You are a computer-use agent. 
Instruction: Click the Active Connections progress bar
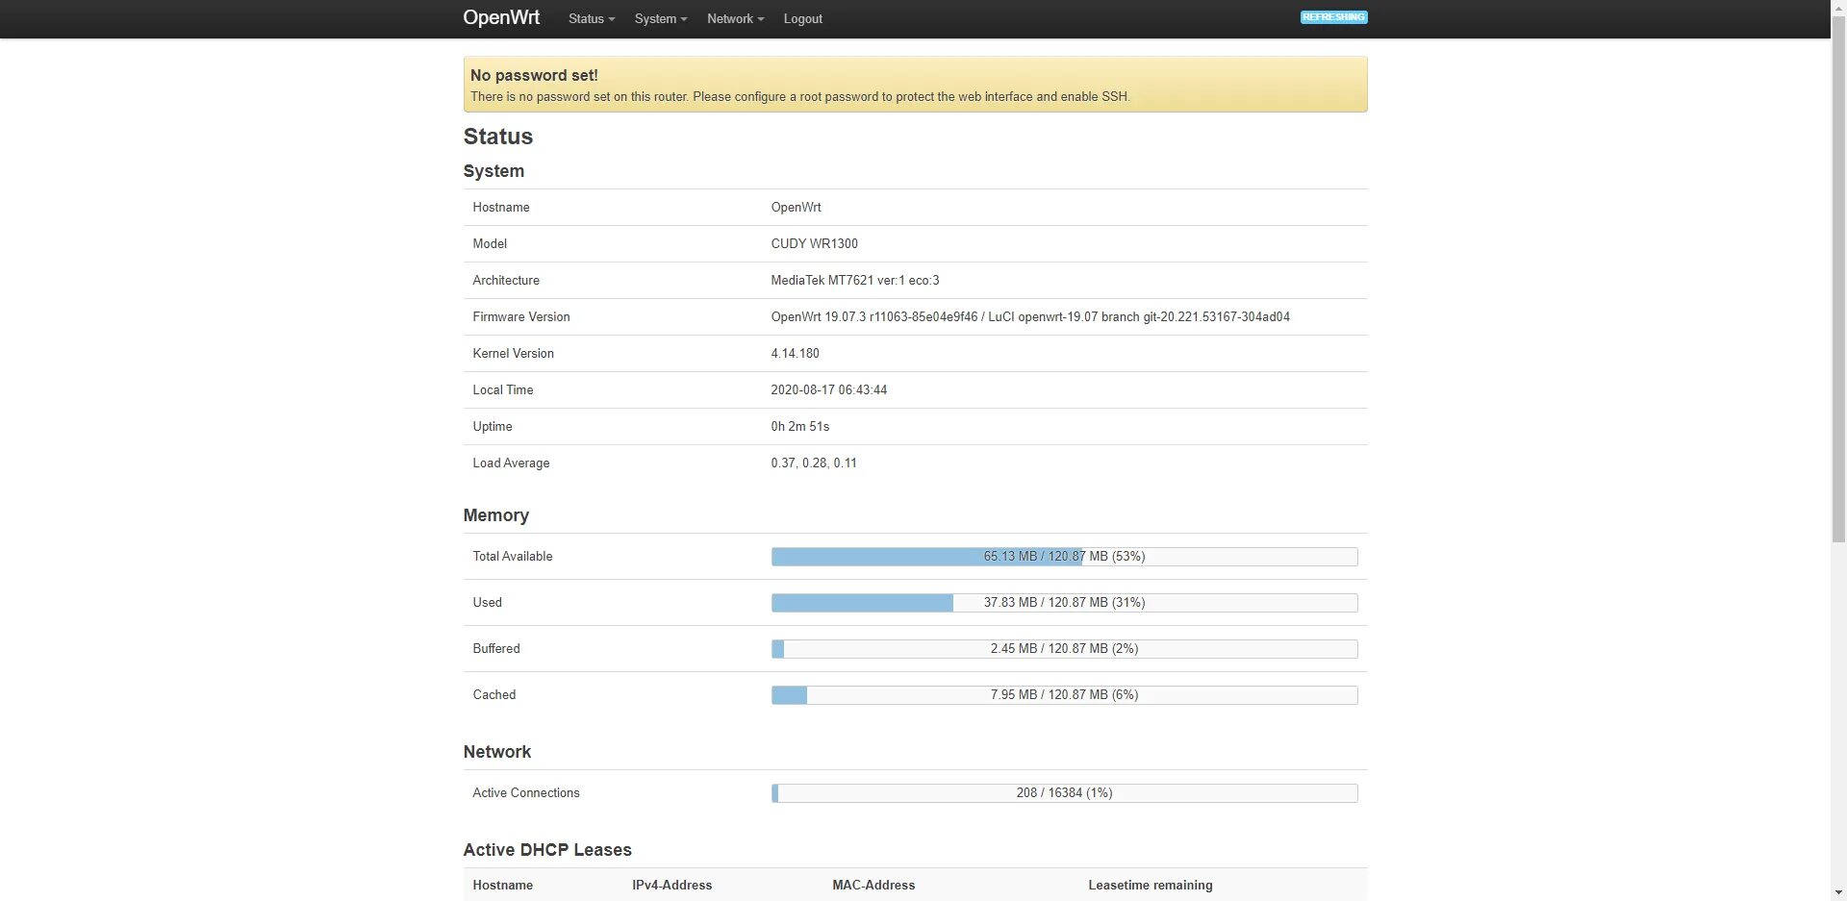coord(1064,793)
